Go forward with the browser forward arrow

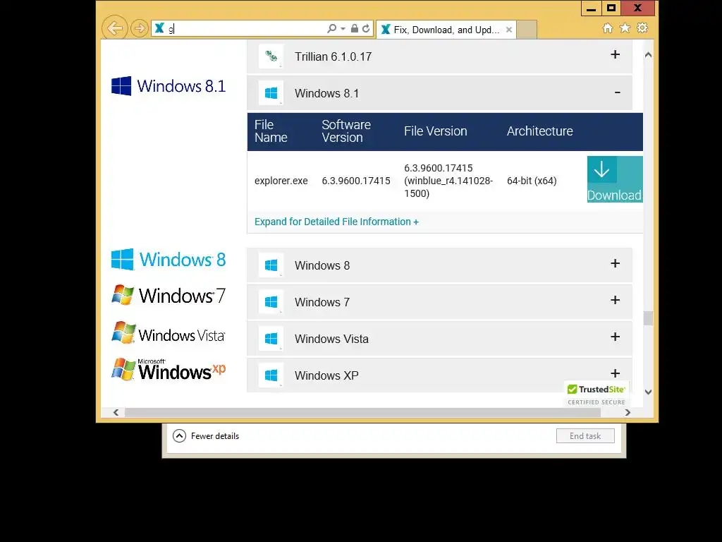pos(139,28)
